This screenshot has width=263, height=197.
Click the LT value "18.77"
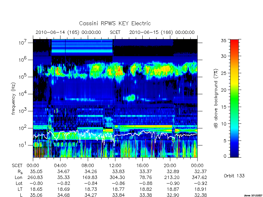[x=118, y=189]
